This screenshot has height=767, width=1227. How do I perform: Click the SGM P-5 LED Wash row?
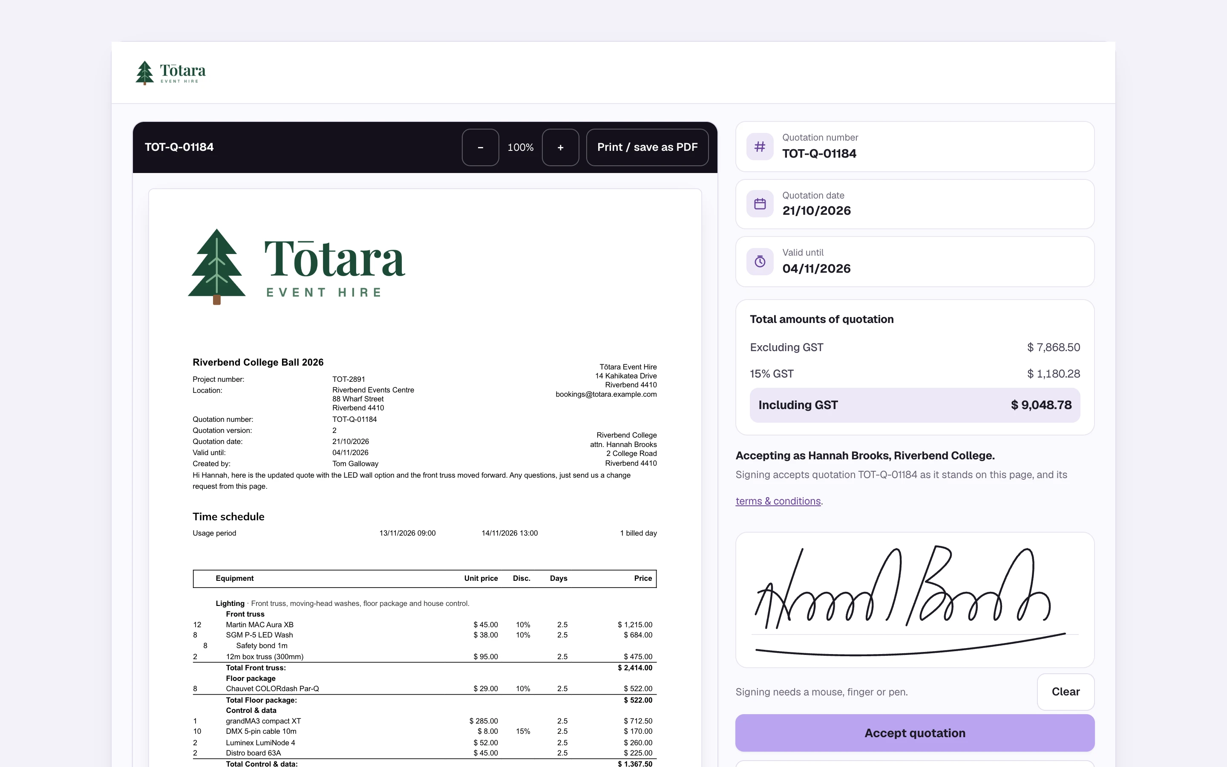[424, 635]
